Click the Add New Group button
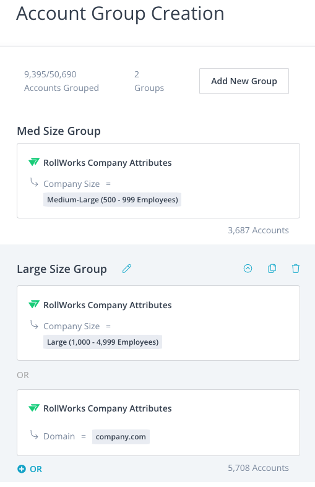Image resolution: width=315 pixels, height=487 pixels. click(x=244, y=81)
